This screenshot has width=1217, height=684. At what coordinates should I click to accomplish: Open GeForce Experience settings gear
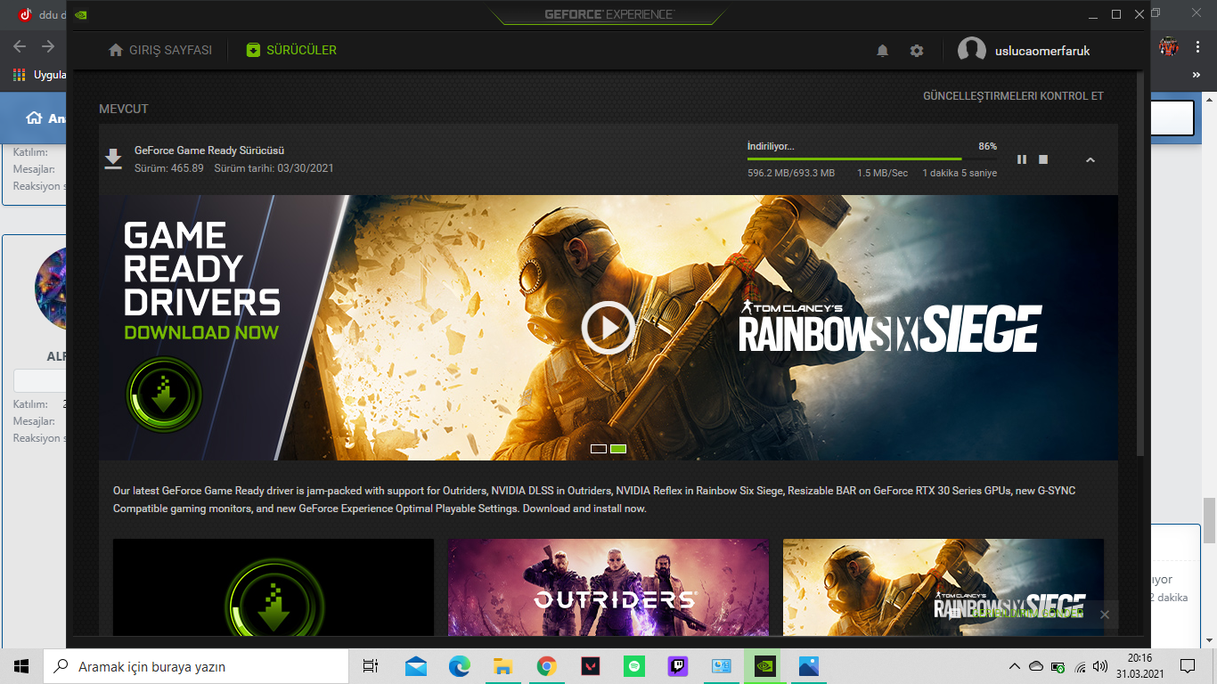pyautogui.click(x=917, y=51)
